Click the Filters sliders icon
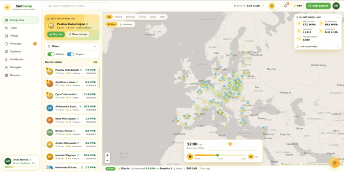Screen dimensions: 344x172 49,46
